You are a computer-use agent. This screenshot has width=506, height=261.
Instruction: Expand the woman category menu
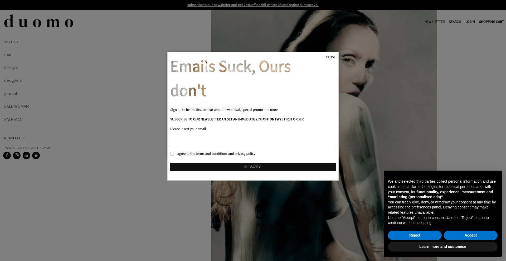(11, 42)
